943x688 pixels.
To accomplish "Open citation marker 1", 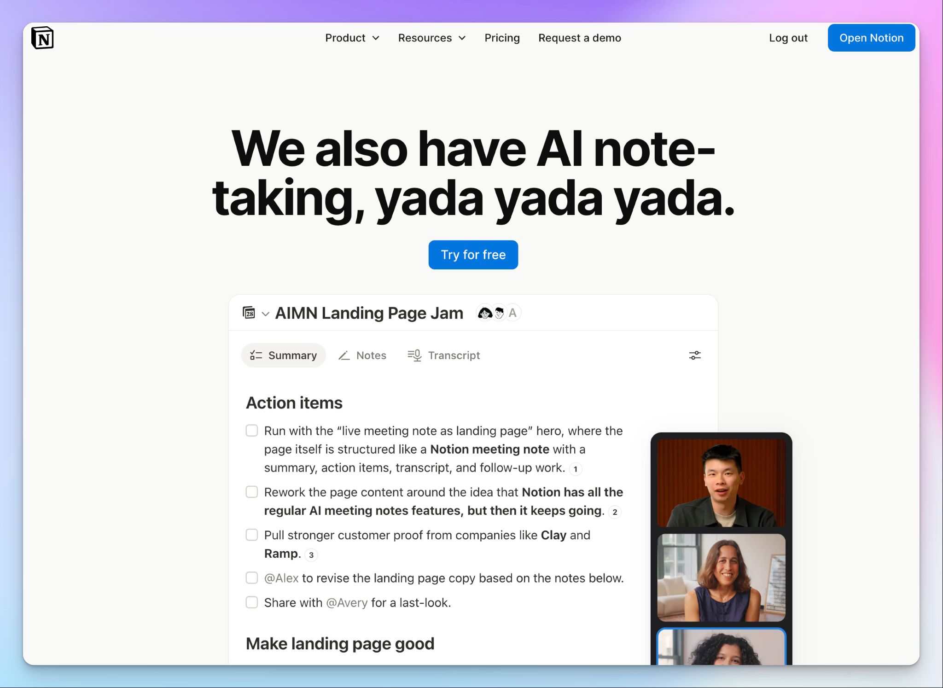I will tap(576, 469).
